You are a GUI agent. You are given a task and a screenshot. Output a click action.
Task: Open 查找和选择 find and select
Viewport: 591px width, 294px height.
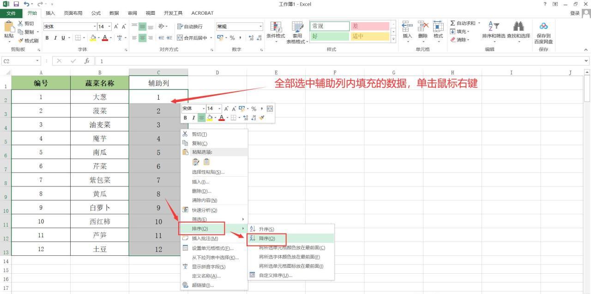point(519,32)
